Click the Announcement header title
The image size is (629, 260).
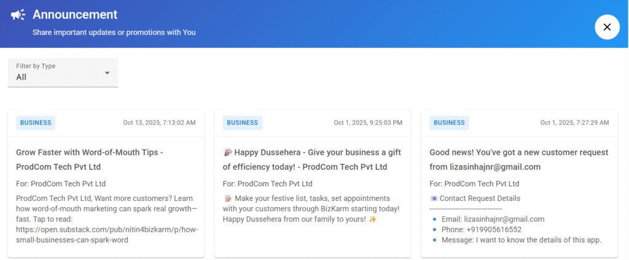pyautogui.click(x=75, y=15)
